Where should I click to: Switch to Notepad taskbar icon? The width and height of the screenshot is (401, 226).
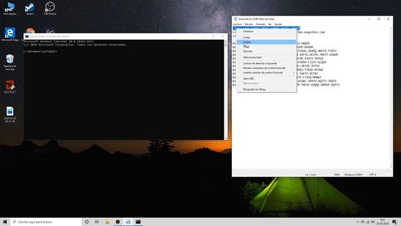(x=128, y=222)
